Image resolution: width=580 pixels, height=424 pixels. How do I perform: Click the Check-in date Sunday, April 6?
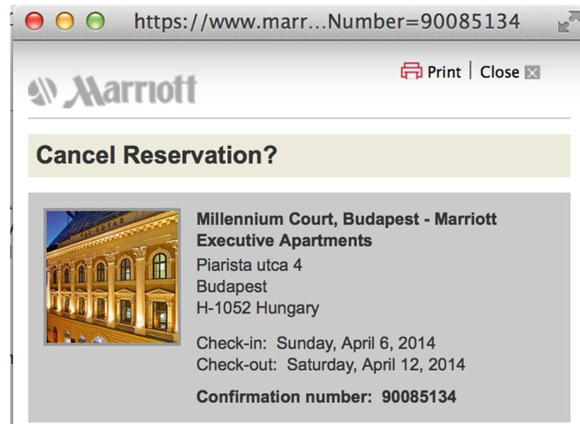point(356,343)
